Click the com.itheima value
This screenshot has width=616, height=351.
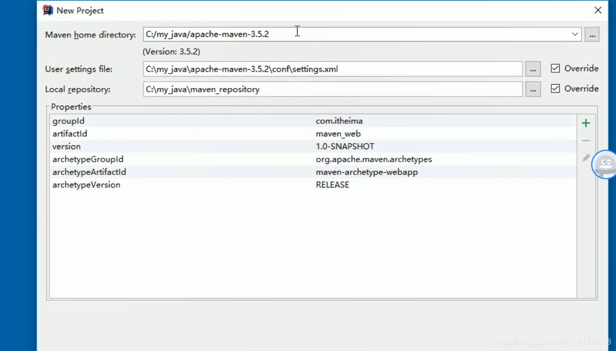coord(339,121)
